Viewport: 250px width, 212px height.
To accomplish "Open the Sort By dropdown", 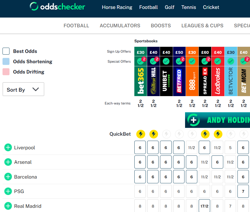I will [x=23, y=89].
